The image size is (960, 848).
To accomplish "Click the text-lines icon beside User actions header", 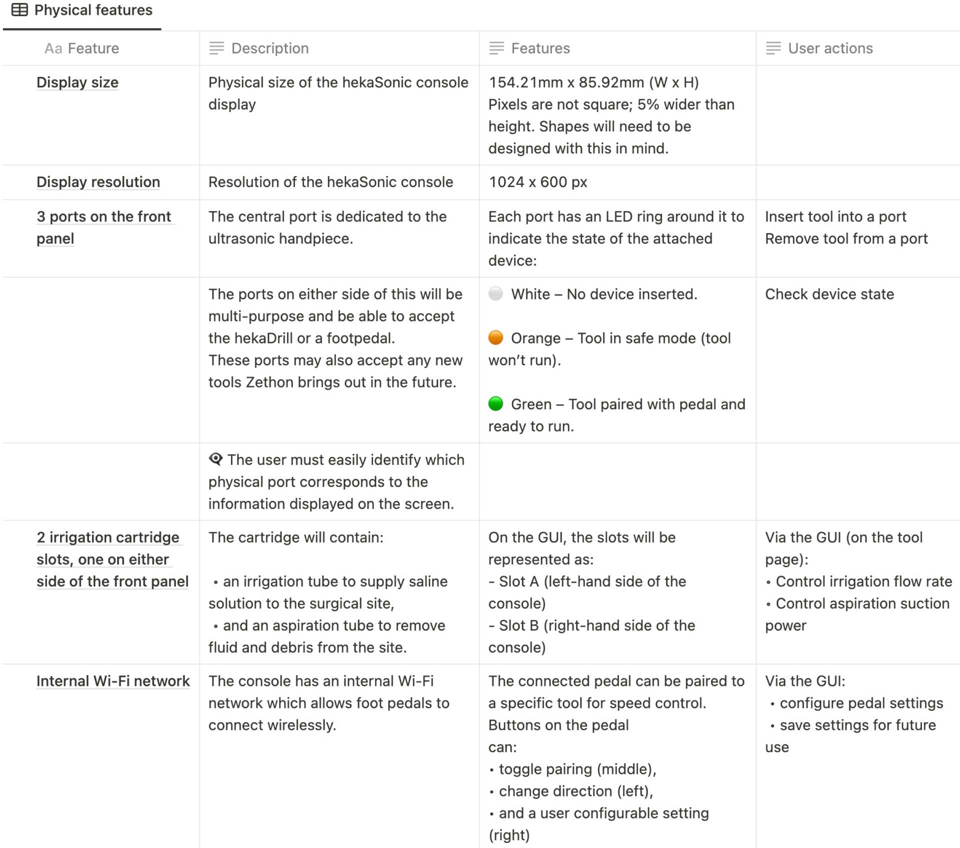I will [773, 48].
